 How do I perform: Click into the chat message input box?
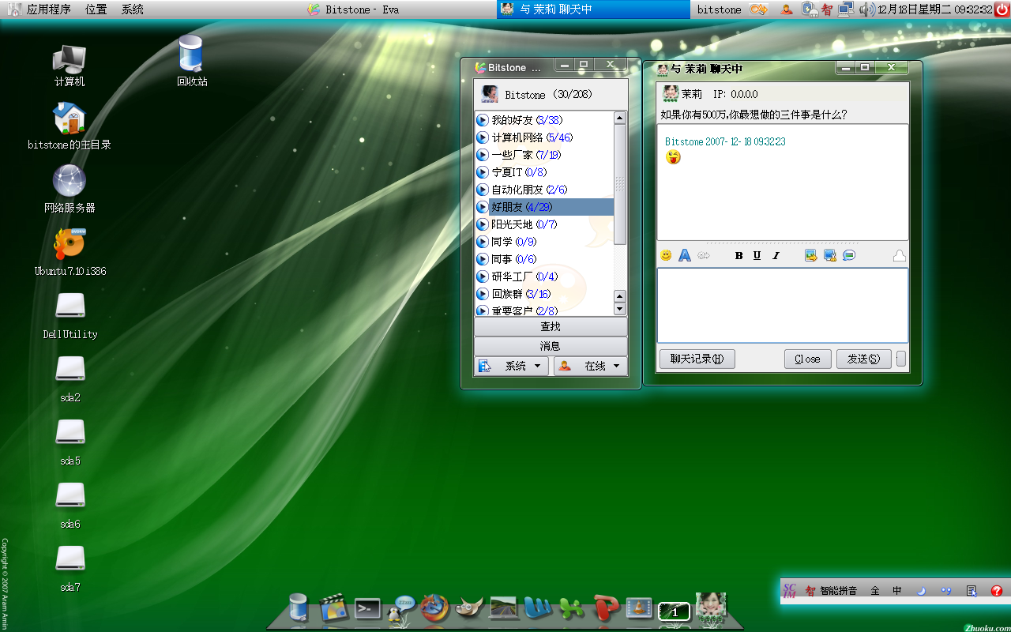pyautogui.click(x=783, y=305)
